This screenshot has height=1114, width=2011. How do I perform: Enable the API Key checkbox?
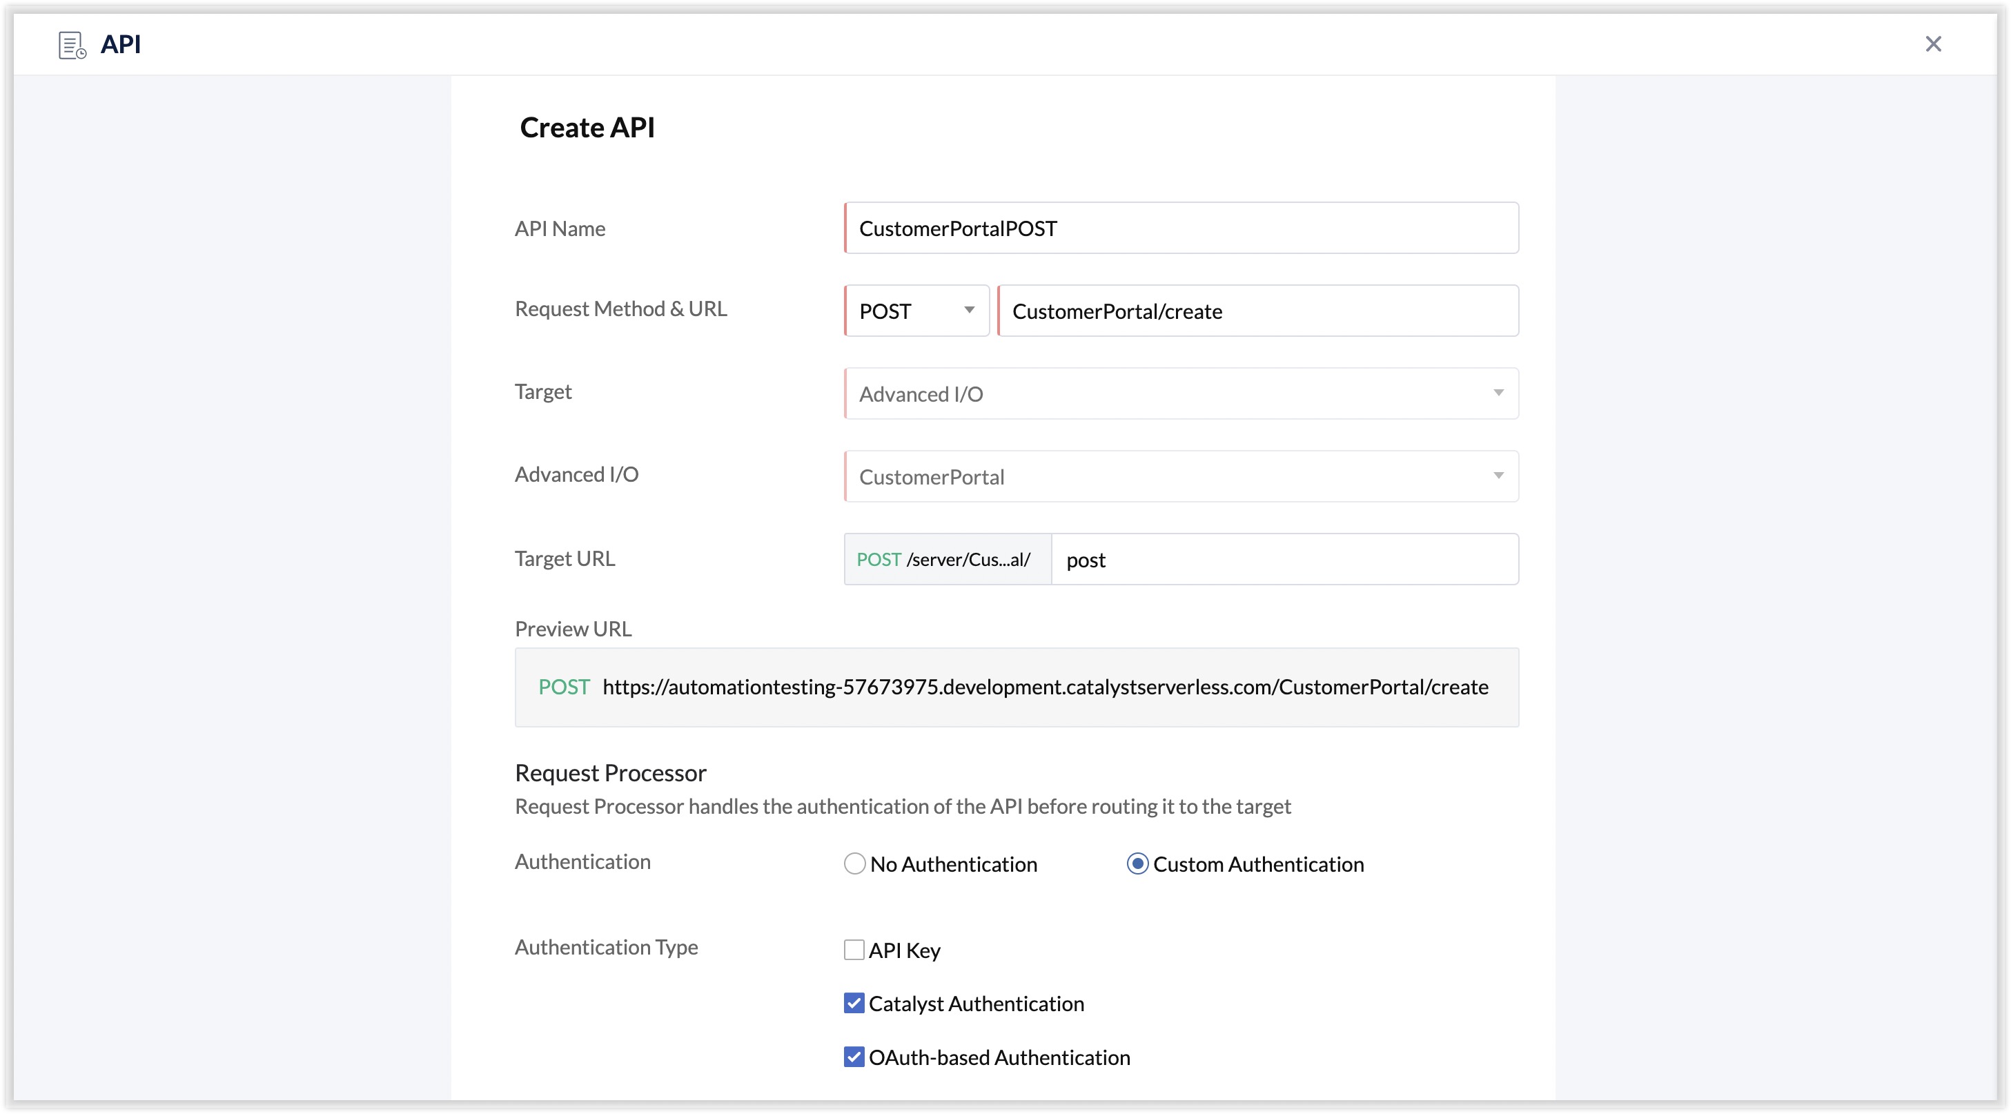tap(854, 949)
